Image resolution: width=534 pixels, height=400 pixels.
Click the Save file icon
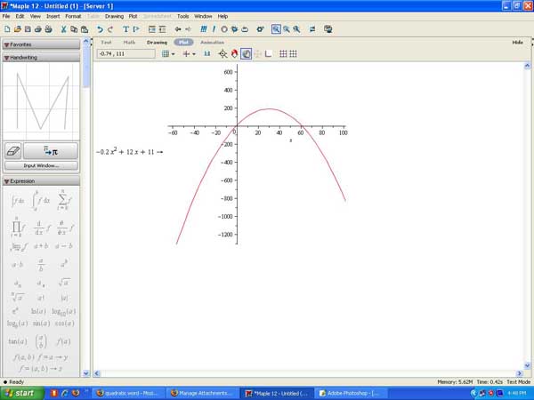[26, 29]
